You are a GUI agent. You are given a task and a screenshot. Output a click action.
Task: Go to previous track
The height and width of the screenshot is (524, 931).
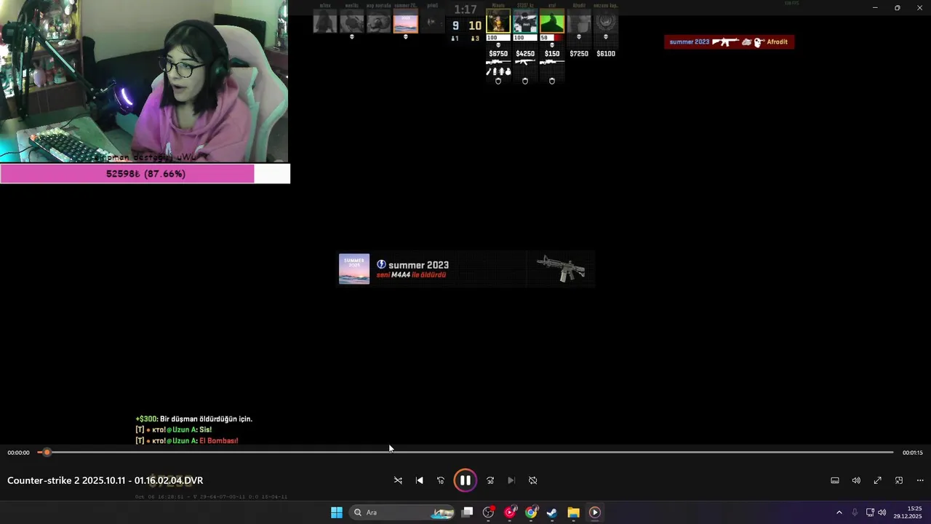[x=419, y=480]
